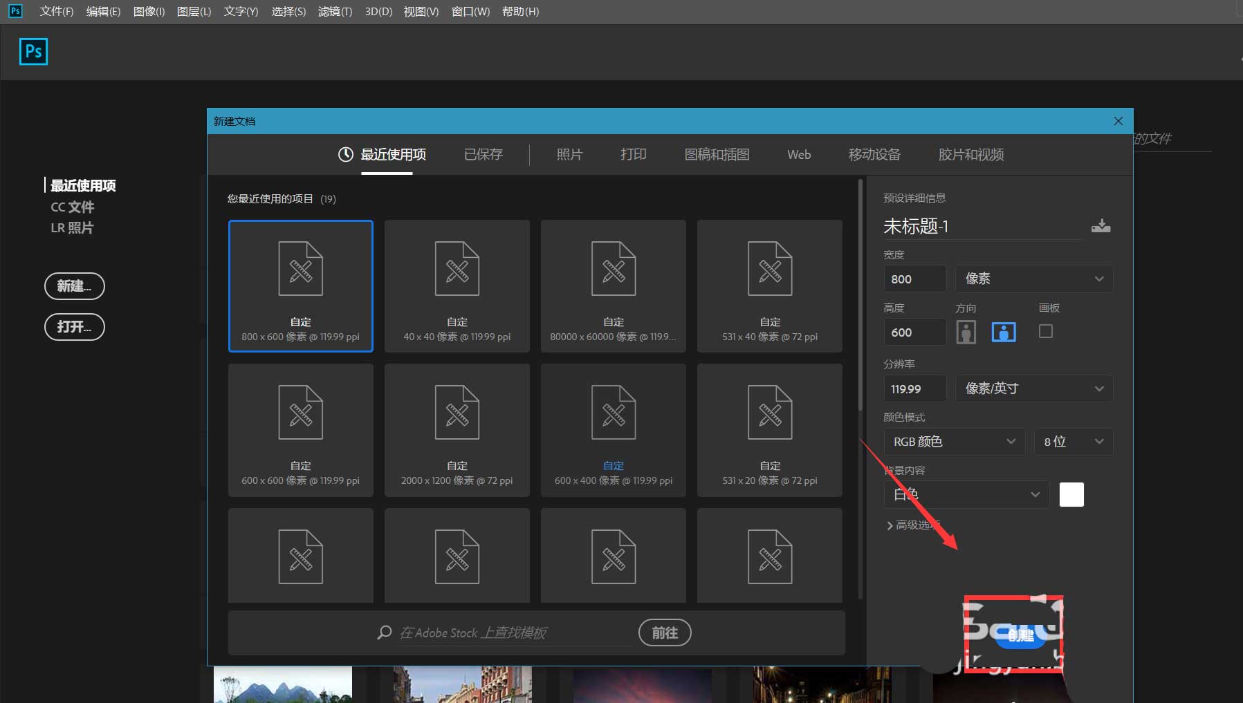
Task: Select landscape orientation icon
Action: 1004,332
